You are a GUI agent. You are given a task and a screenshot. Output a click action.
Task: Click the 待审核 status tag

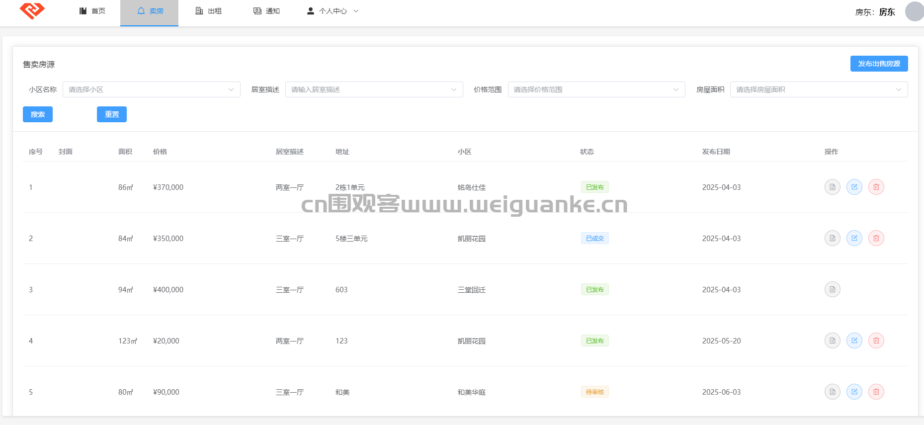594,392
